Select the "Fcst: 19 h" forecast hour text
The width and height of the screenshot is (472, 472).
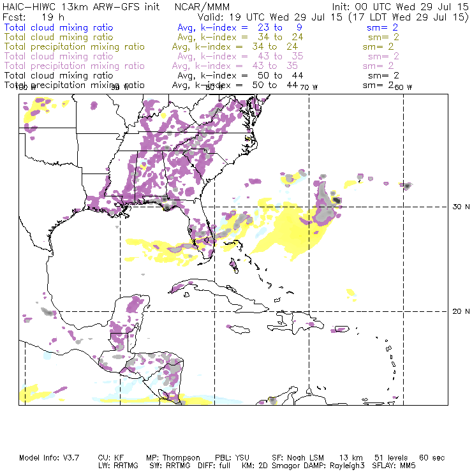coord(33,17)
